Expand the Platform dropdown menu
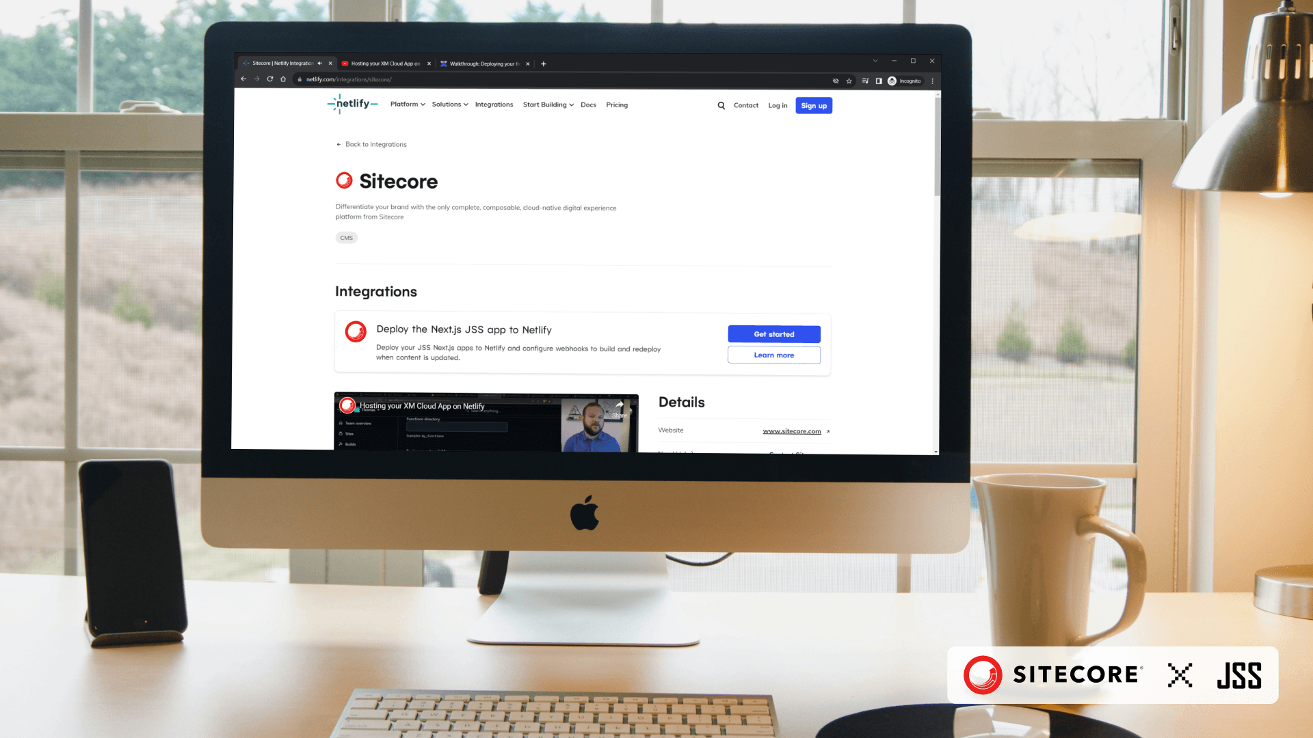This screenshot has height=738, width=1313. coord(407,105)
